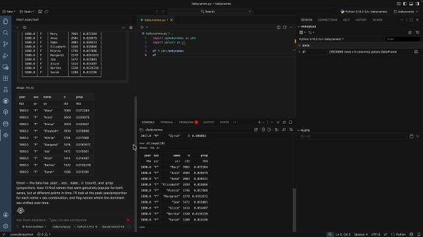Run the babynames.py file with play button
The height and width of the screenshot is (237, 423).
[x=142, y=27]
